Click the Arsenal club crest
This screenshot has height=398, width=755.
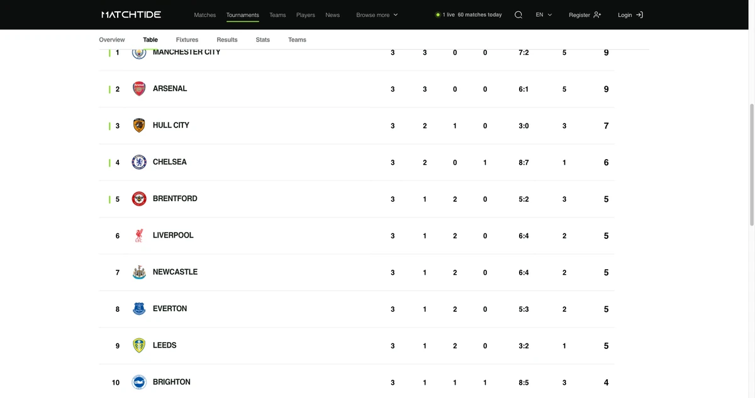coord(139,89)
